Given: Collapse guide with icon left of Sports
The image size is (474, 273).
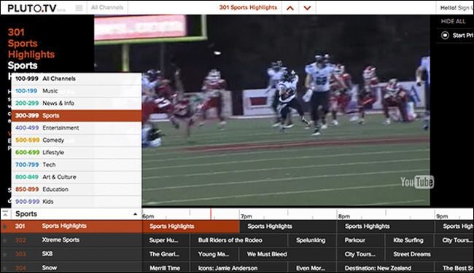Looking at the screenshot, I should (5, 214).
